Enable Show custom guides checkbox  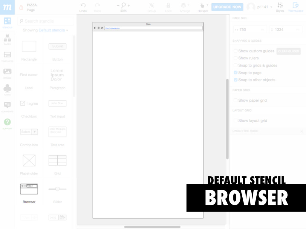pos(235,51)
